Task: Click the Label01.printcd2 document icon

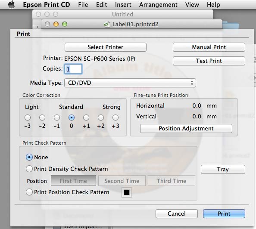Action: point(107,24)
